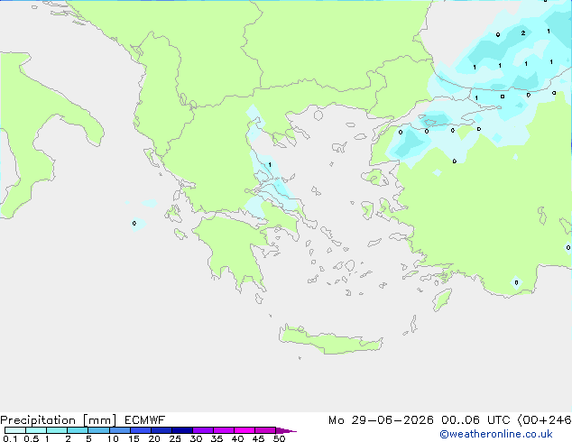Click the '2' precipitation value in the northeast
The height and width of the screenshot is (442, 572).
(x=523, y=33)
